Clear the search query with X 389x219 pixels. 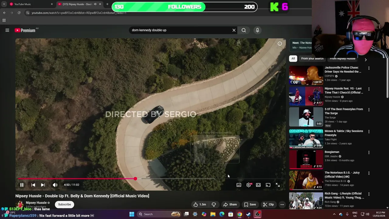click(x=234, y=30)
